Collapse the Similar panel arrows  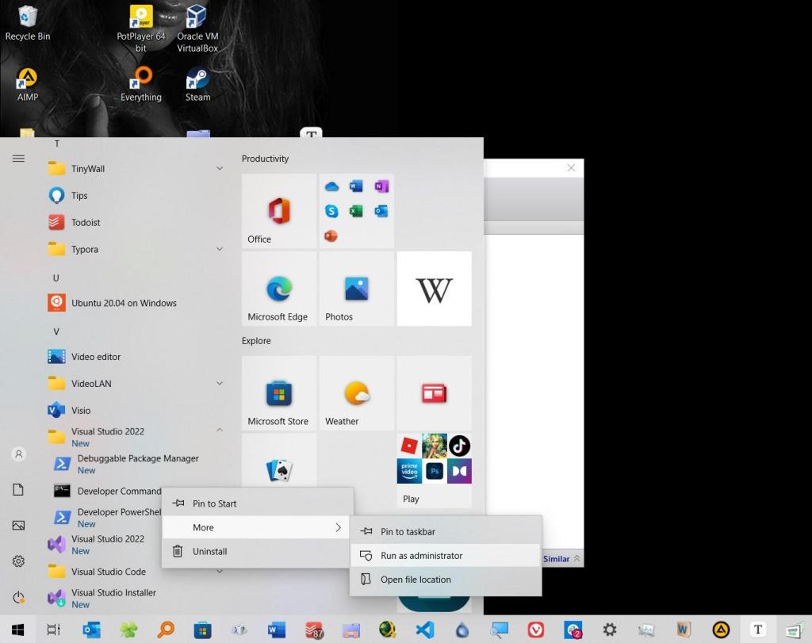pos(576,559)
